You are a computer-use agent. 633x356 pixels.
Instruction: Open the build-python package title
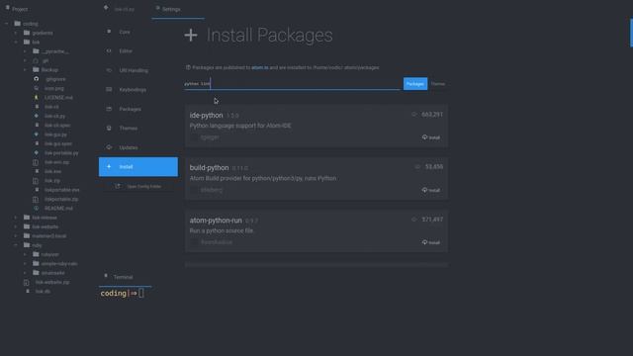[209, 168]
